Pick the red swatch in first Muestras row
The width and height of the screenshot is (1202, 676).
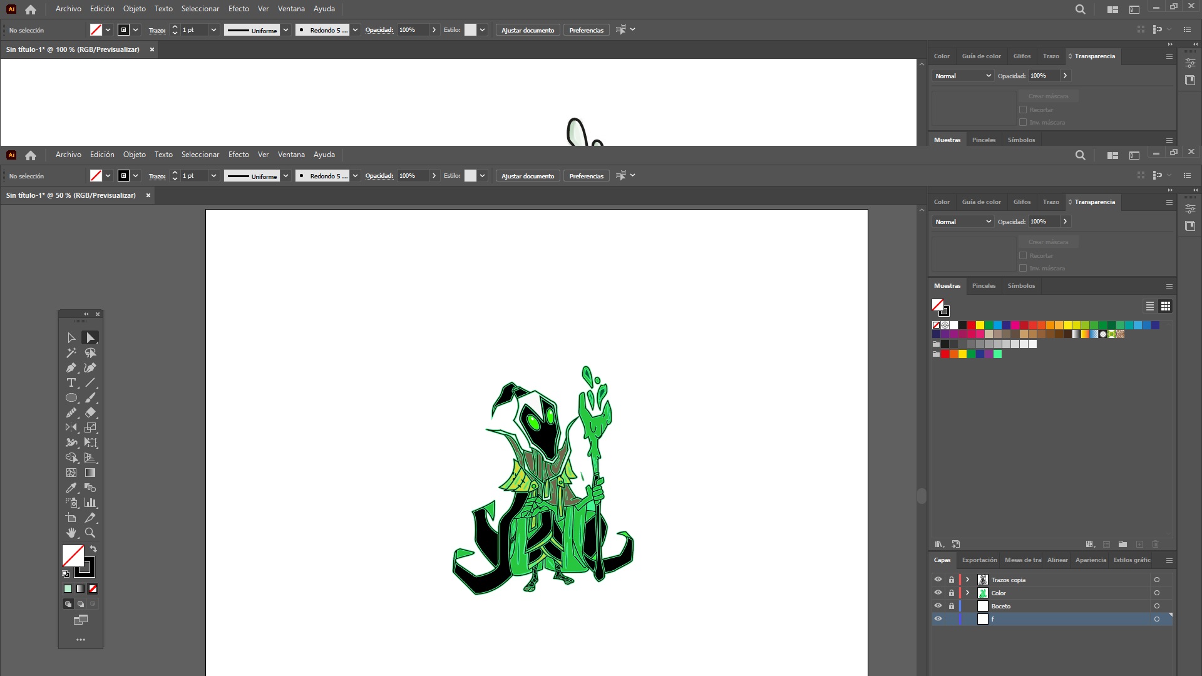coord(971,325)
